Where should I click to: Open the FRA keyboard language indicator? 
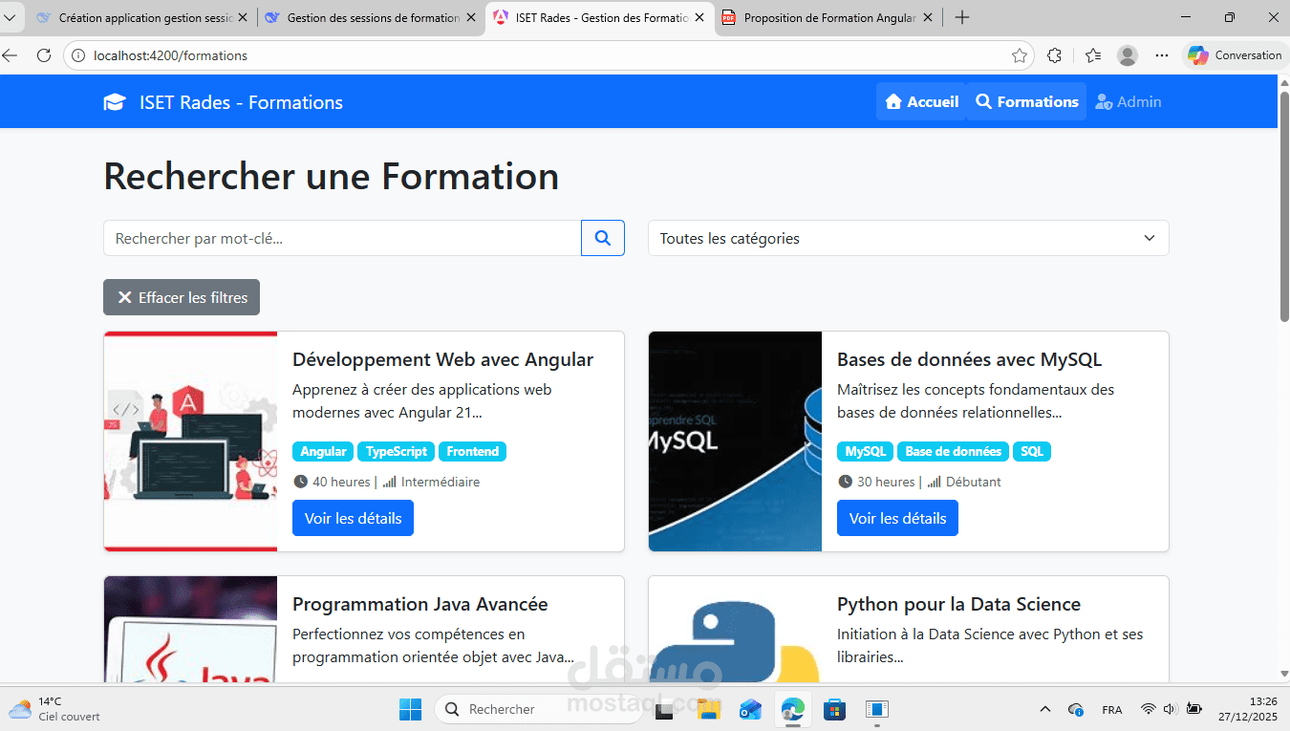point(1112,709)
